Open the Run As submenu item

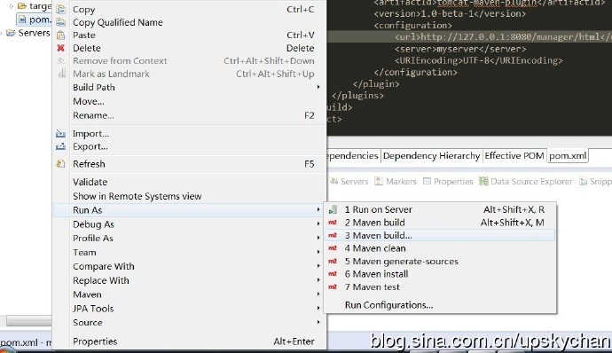189,210
